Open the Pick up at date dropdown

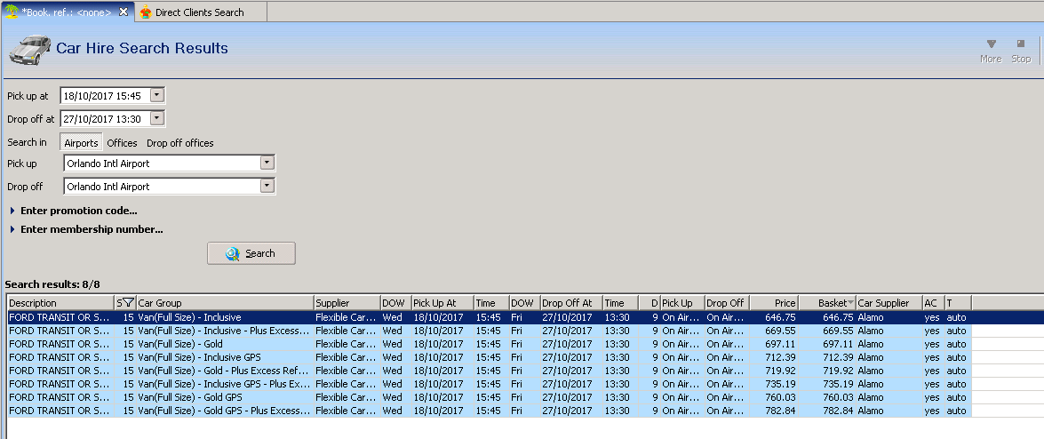click(x=156, y=95)
